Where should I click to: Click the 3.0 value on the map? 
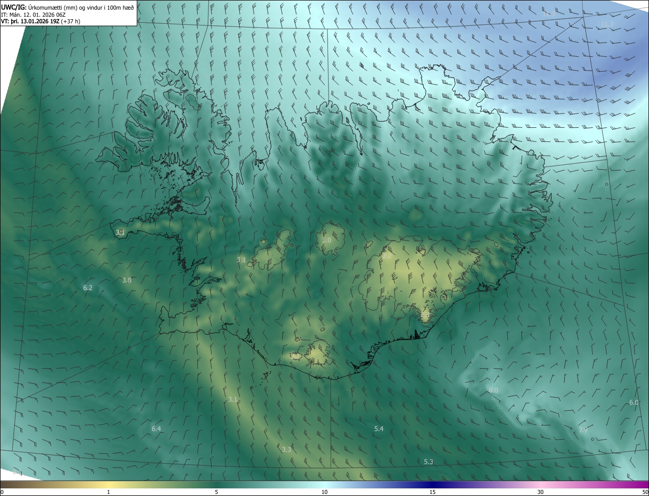(x=327, y=240)
